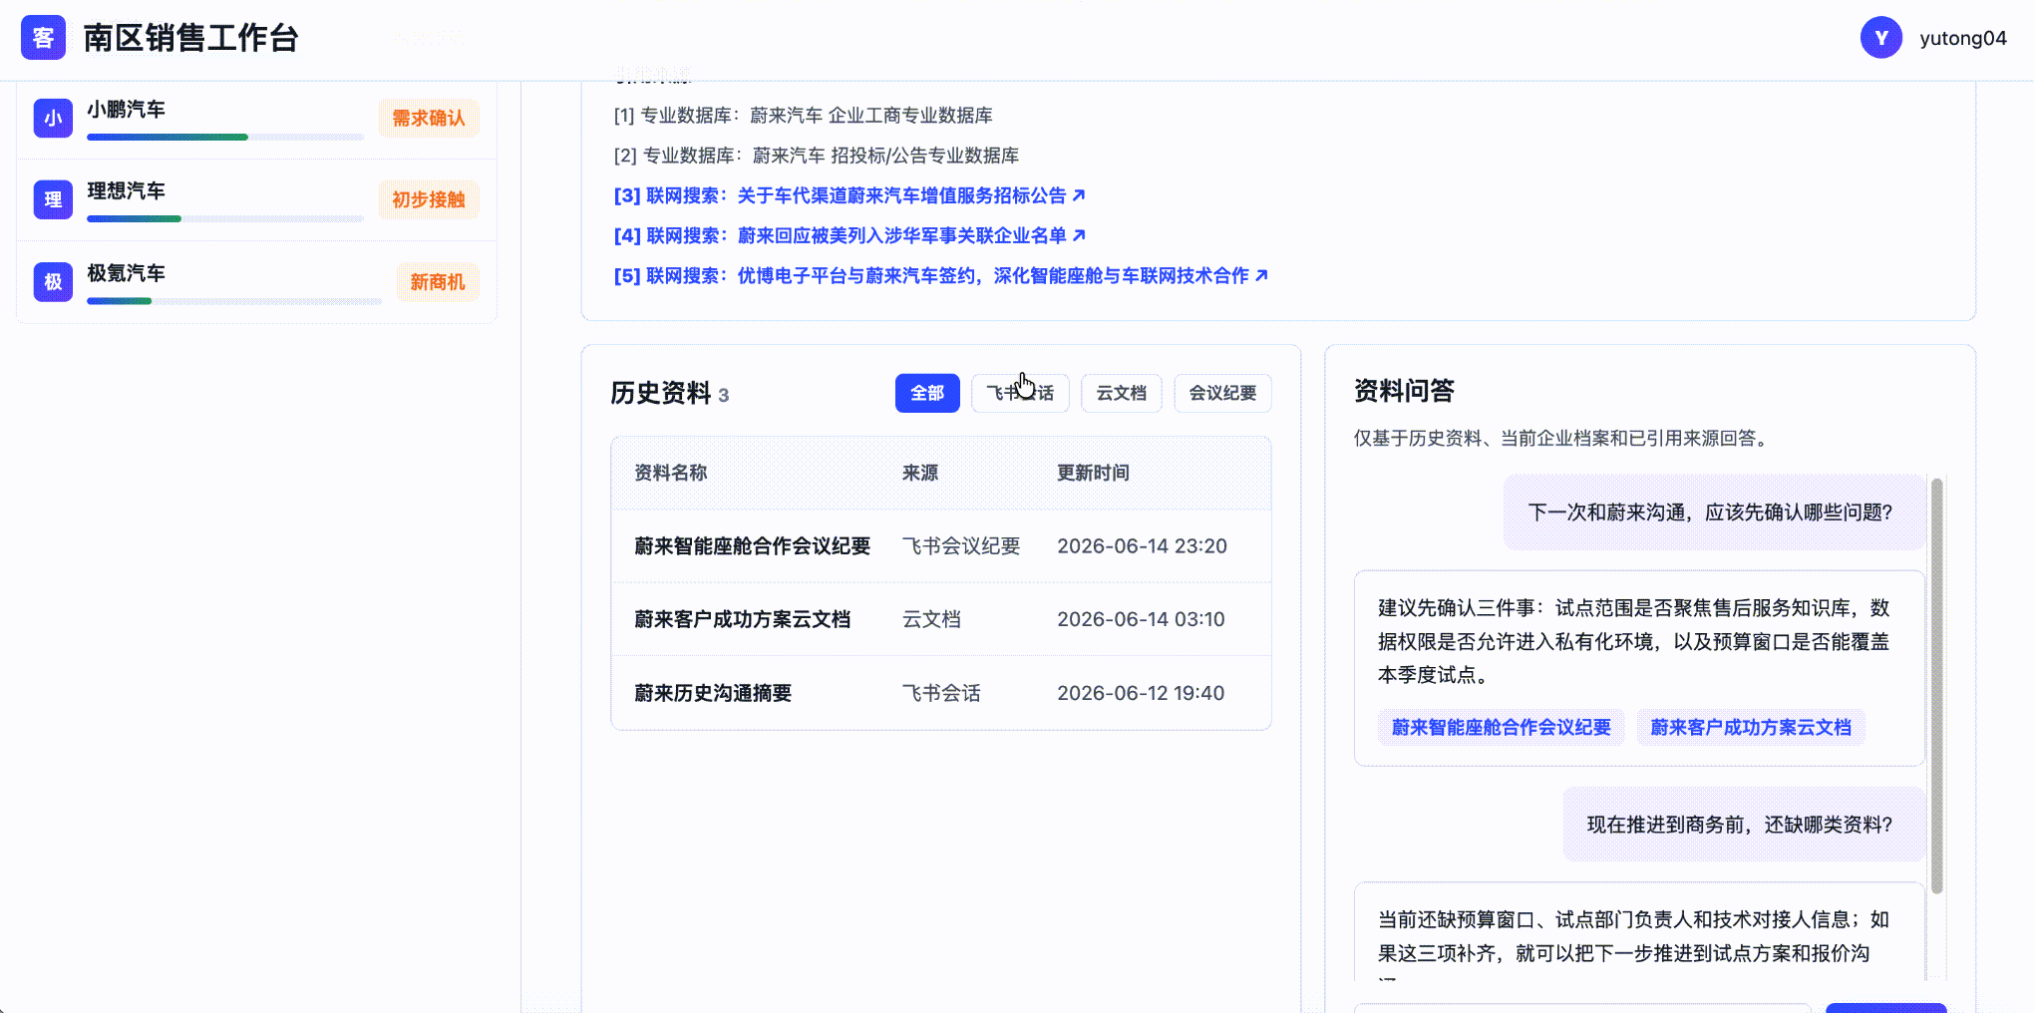Viewport: 2034px width, 1013px height.
Task: Click the 云文档 source cell in table
Action: point(931,619)
